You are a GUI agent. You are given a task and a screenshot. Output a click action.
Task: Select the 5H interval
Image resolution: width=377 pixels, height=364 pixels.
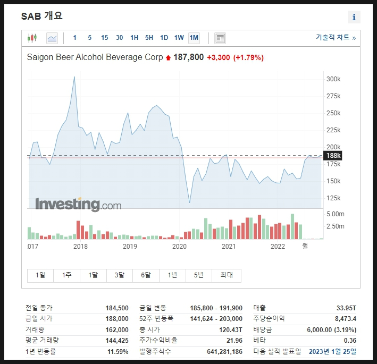pos(149,38)
